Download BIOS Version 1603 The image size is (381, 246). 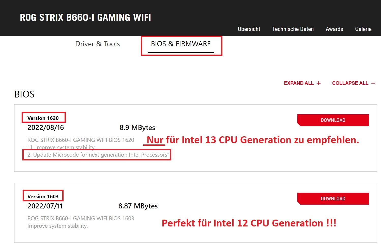(333, 199)
